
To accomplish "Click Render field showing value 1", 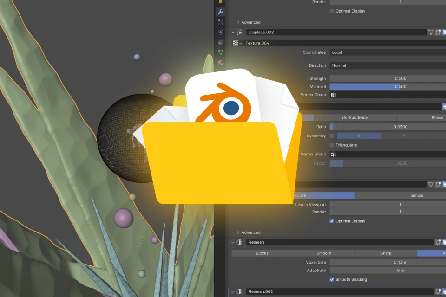I will pos(387,212).
